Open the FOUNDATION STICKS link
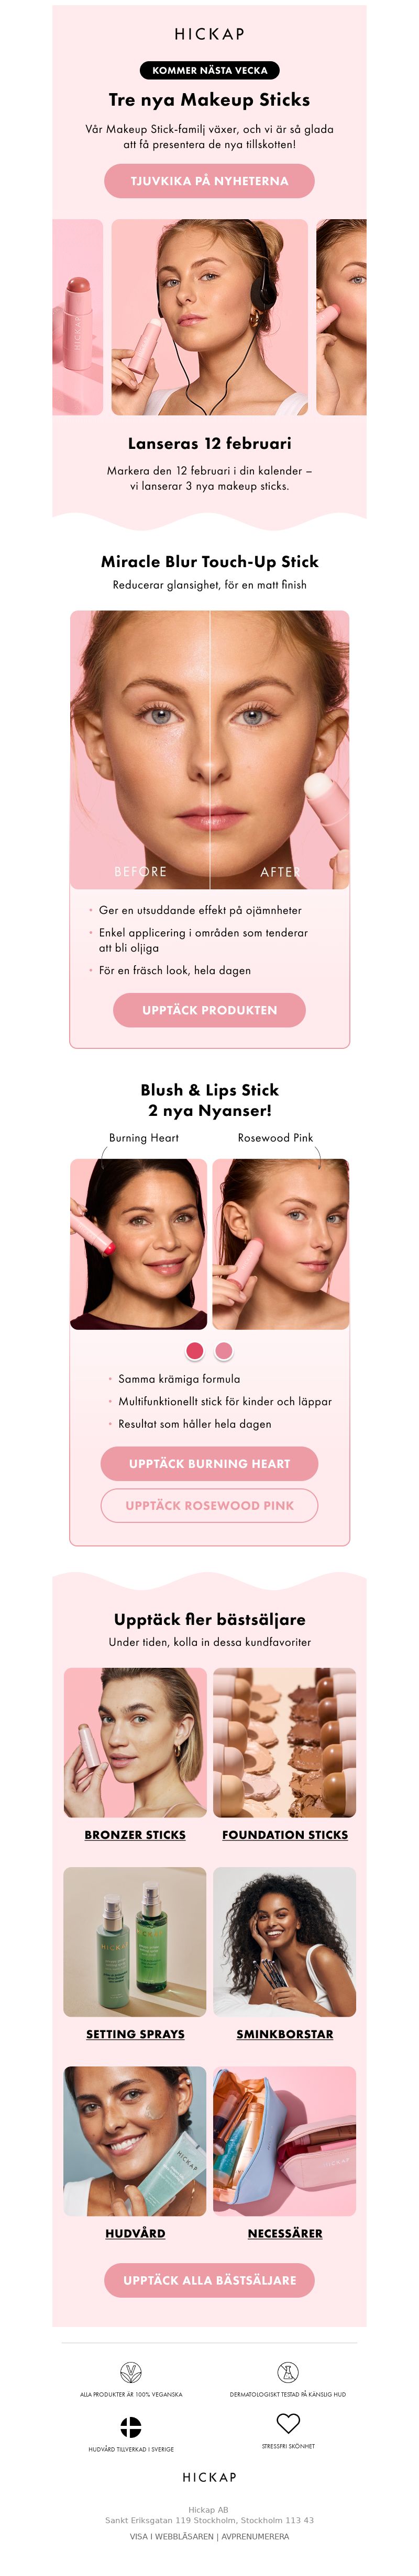The width and height of the screenshot is (419, 2576). (x=285, y=1835)
